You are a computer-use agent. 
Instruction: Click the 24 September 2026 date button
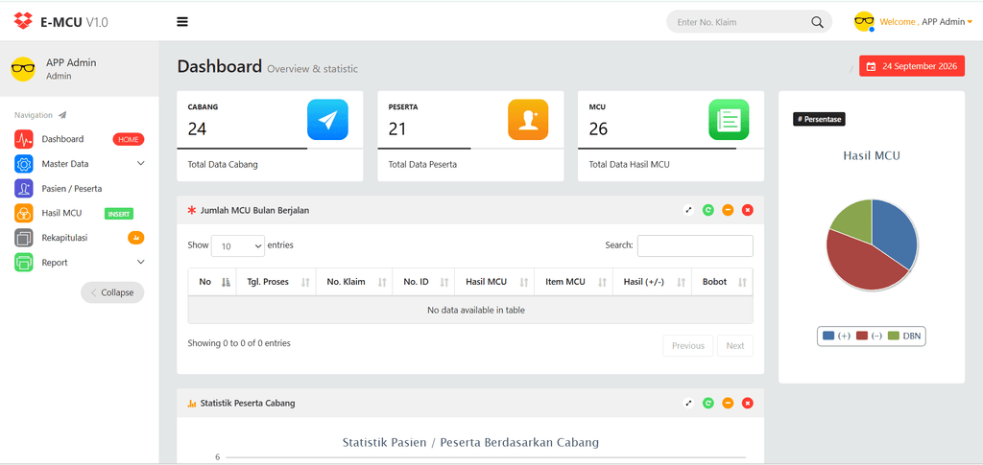[x=912, y=66]
